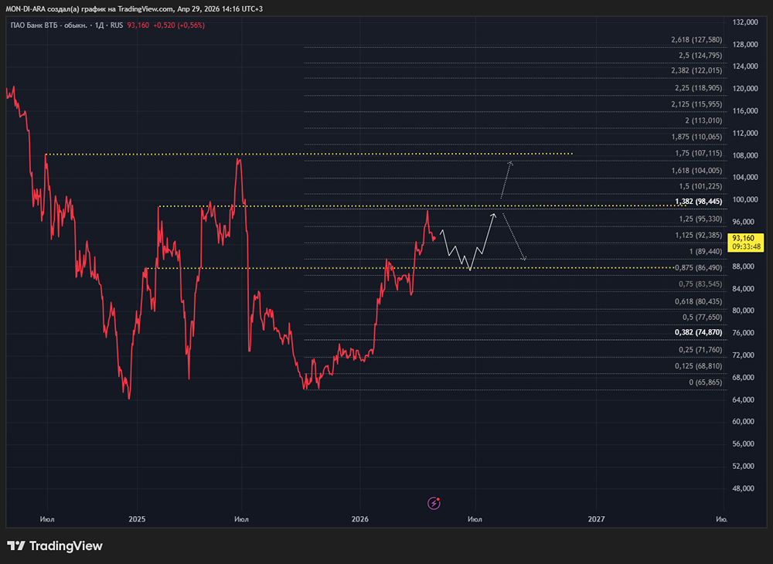
Task: Click the 2026 time axis label
Action: click(360, 519)
